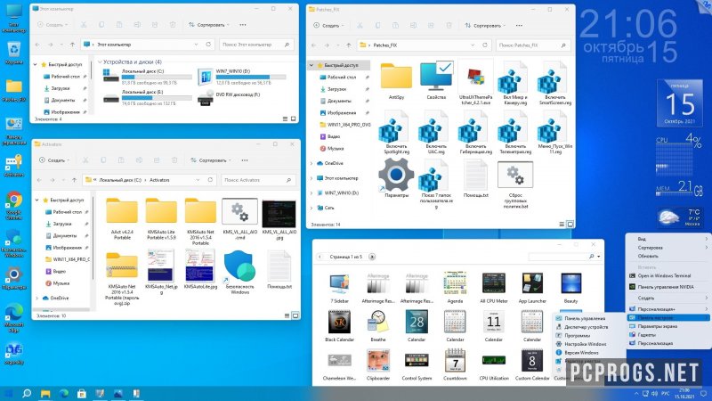
Task: Select the Custom Calendar gadget showing 8
Action: tap(532, 364)
